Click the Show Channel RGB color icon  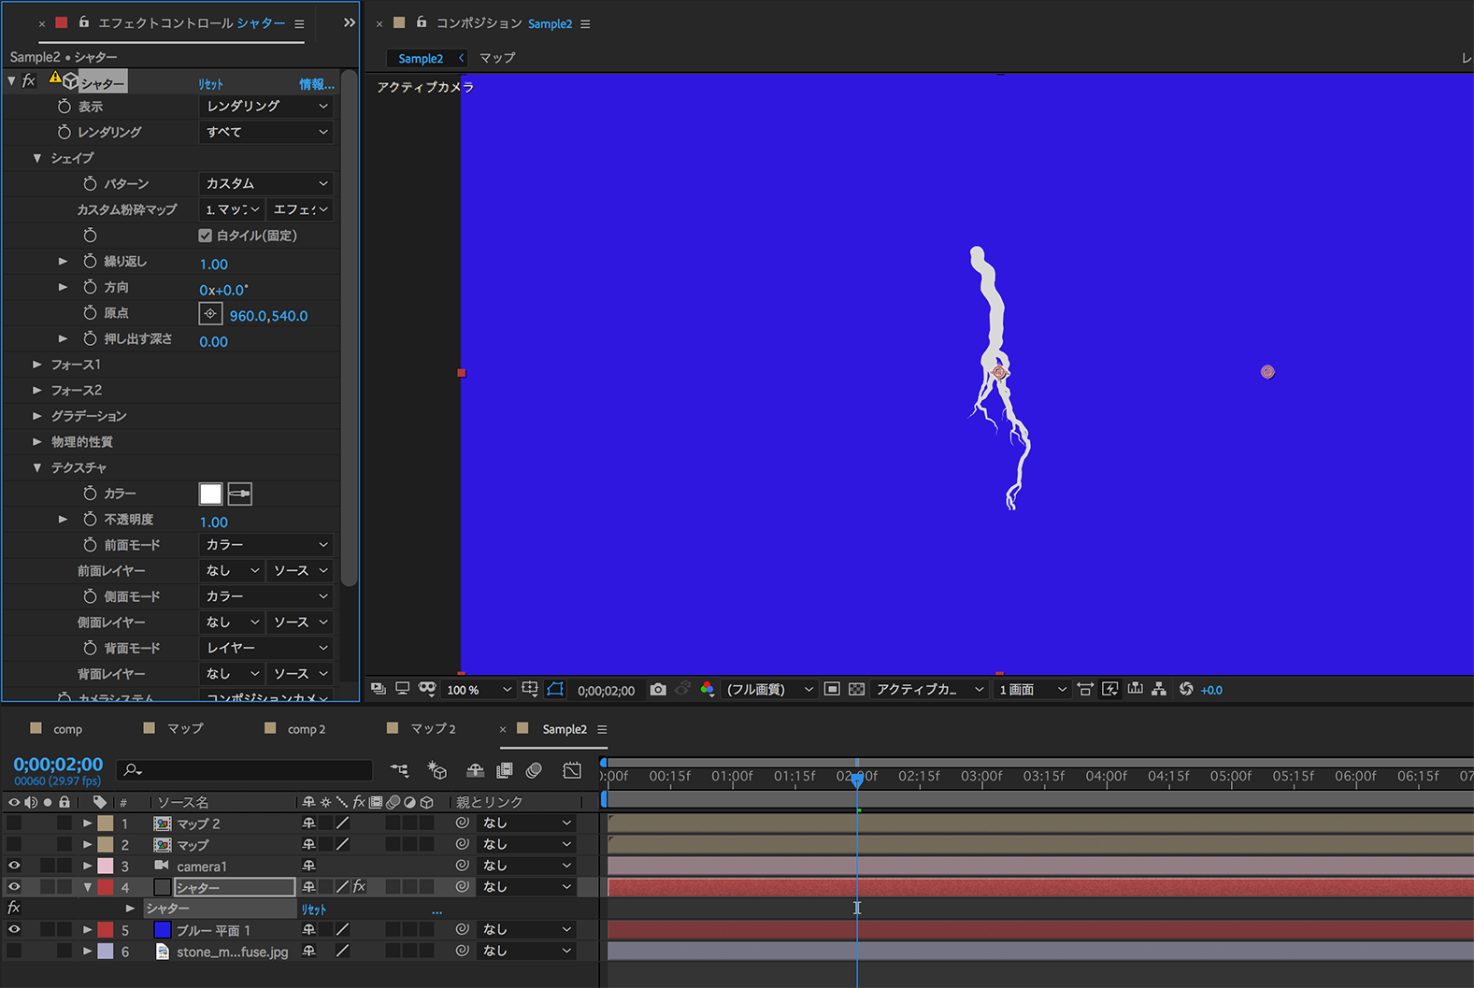coord(707,690)
